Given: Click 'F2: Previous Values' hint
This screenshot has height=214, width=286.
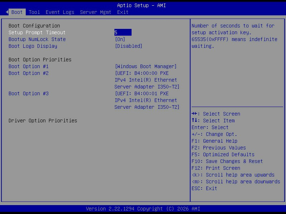Looking at the screenshot, I should tap(219, 148).
